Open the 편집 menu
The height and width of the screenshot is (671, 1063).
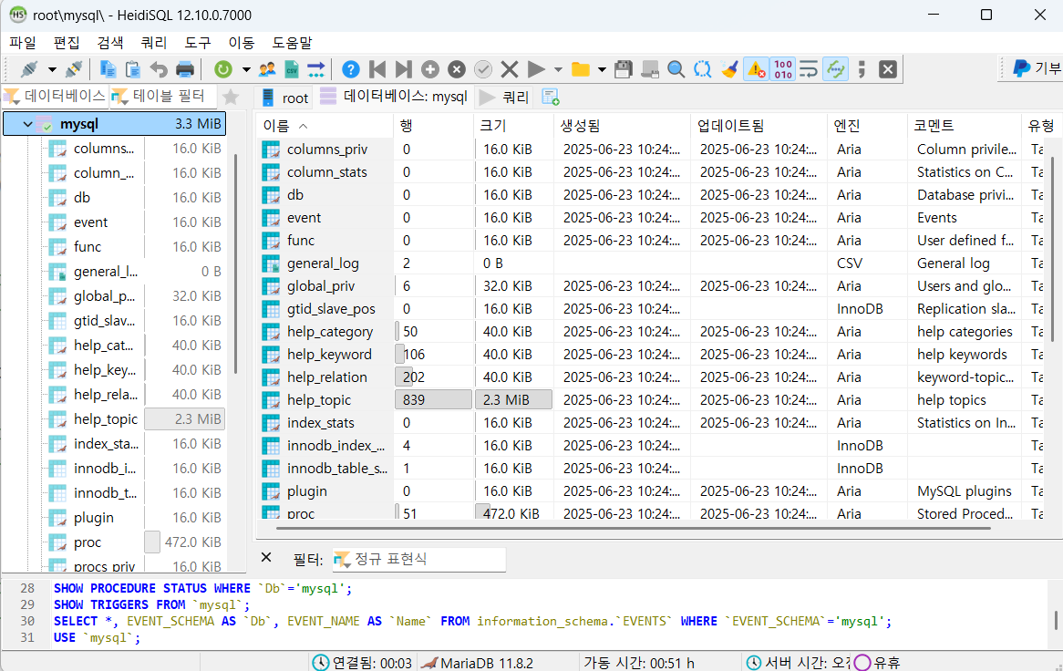click(67, 43)
